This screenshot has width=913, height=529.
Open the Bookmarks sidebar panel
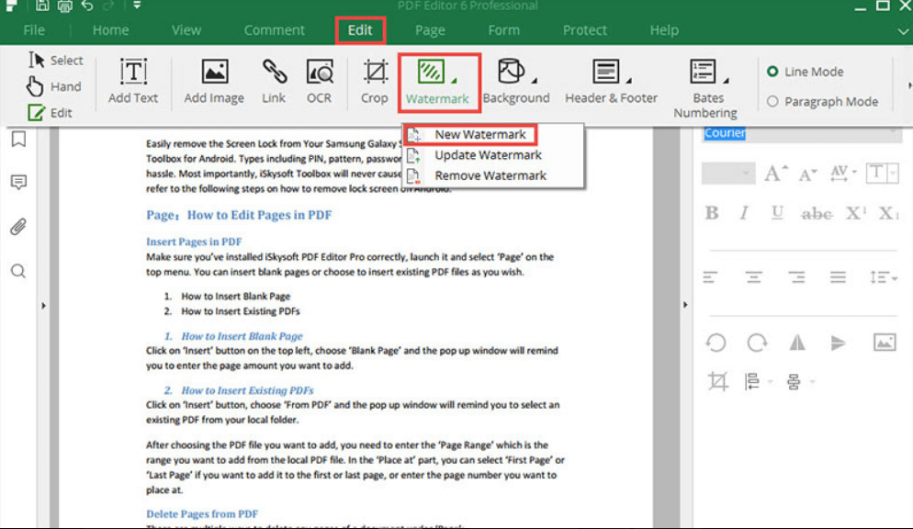click(18, 139)
